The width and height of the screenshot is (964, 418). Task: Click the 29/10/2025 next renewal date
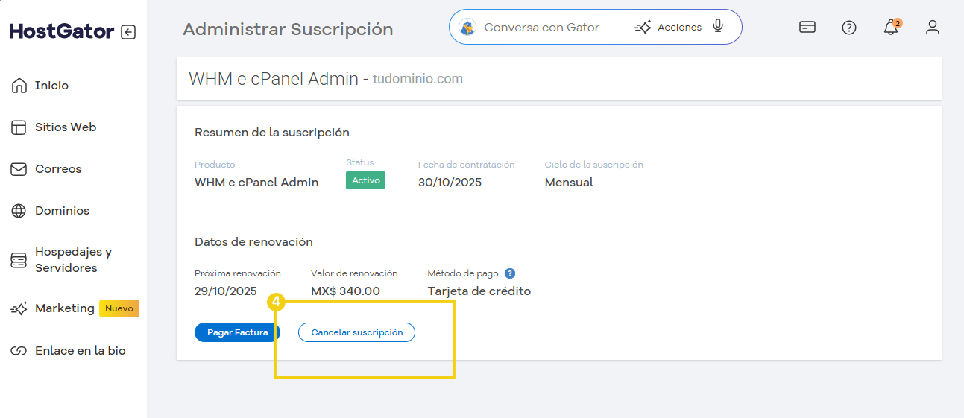[226, 291]
